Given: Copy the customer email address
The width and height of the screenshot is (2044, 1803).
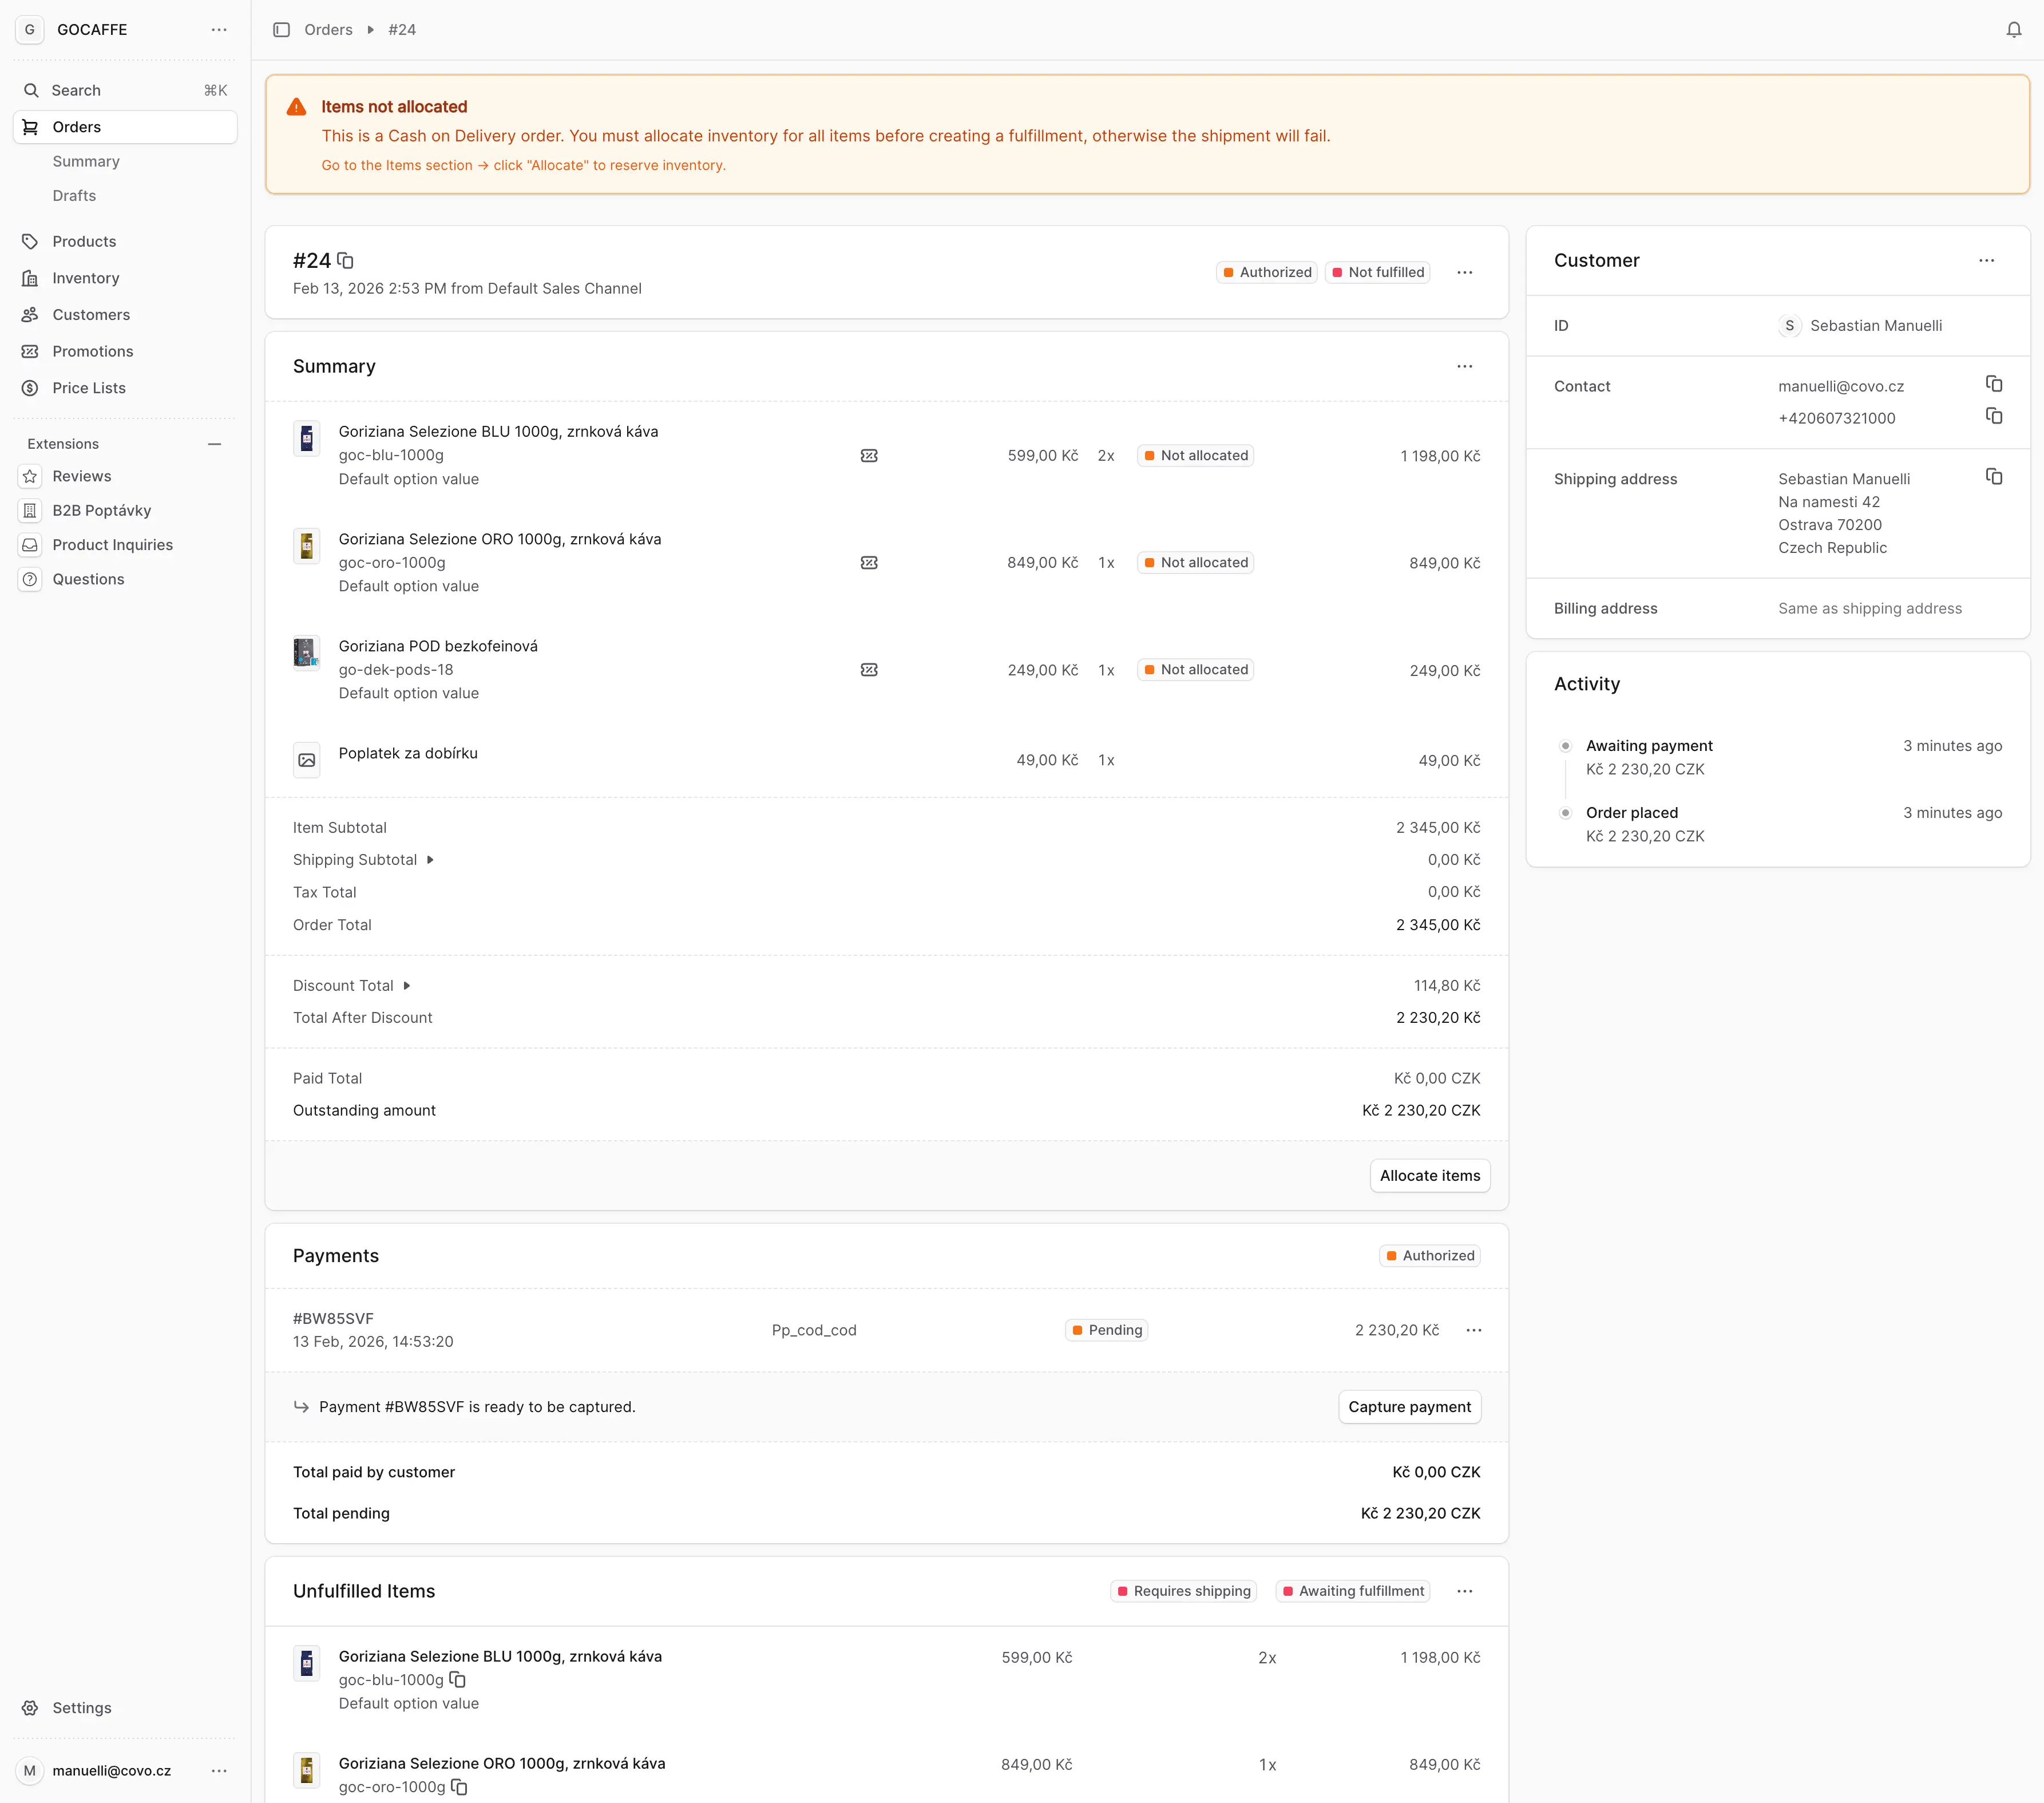Looking at the screenshot, I should (x=1995, y=384).
